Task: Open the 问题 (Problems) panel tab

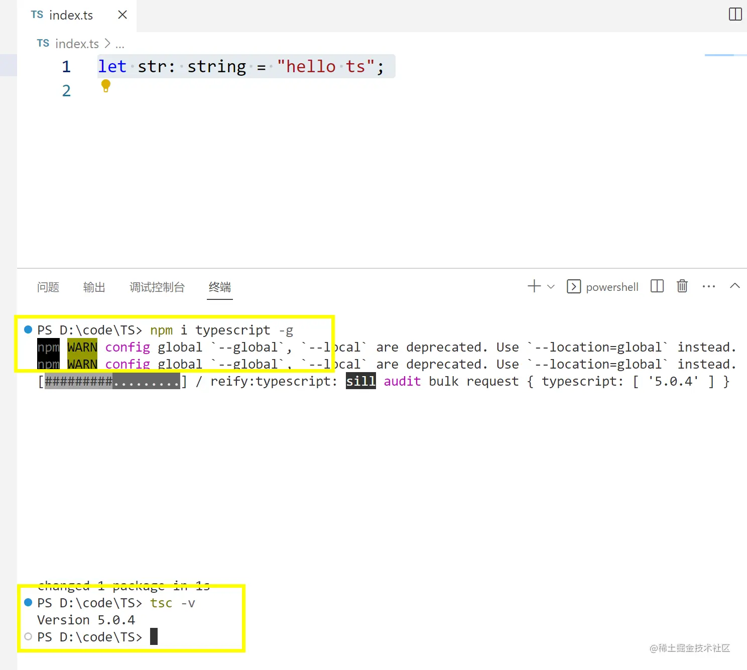Action: 48,287
